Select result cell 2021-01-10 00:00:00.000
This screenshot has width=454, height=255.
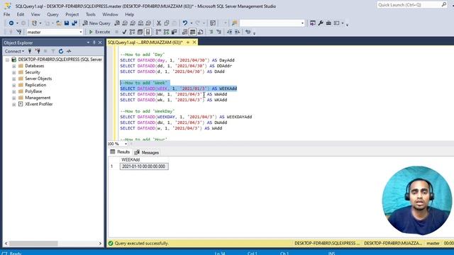144,166
